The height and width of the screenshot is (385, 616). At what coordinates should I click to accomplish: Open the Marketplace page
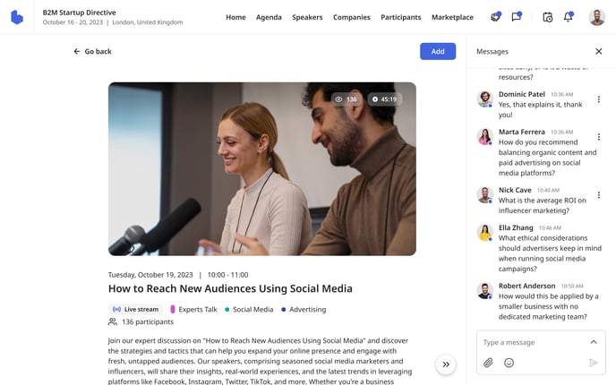pos(452,17)
